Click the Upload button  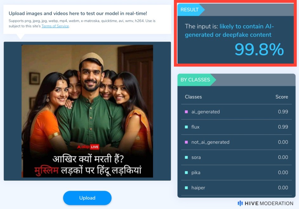click(x=87, y=198)
